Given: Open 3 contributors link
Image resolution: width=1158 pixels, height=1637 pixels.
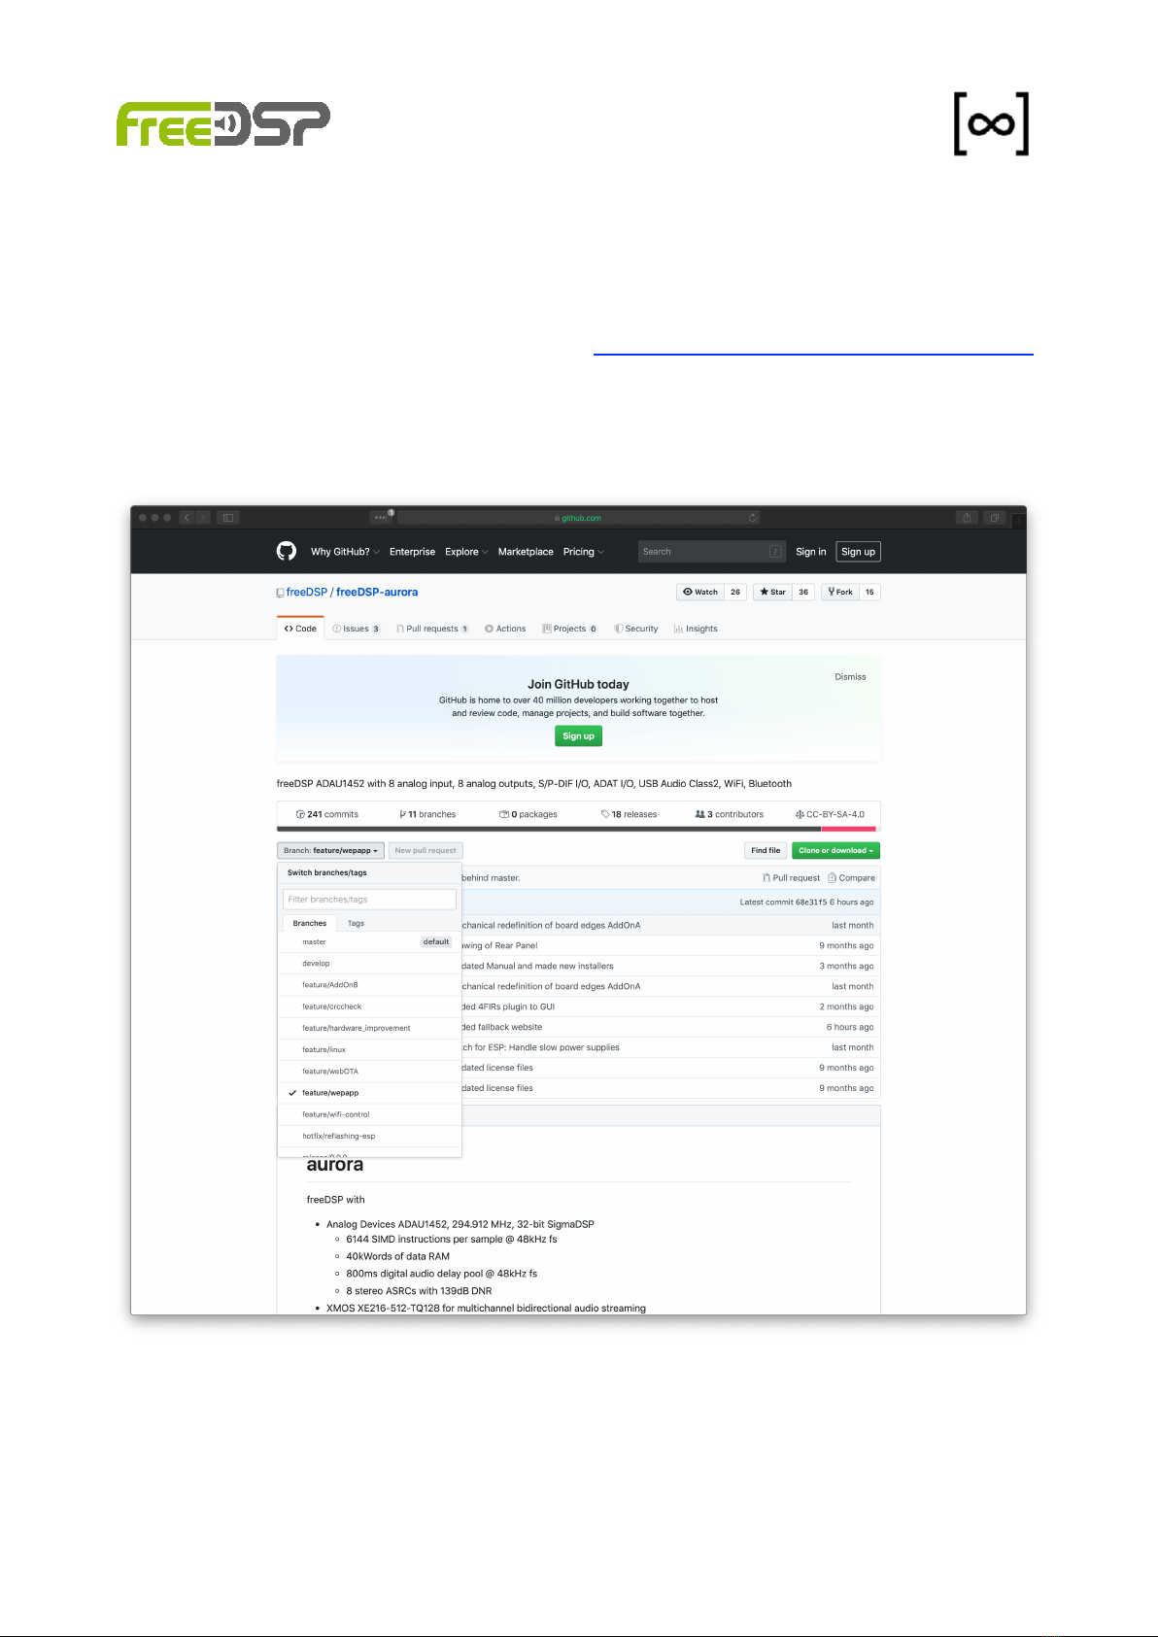Looking at the screenshot, I should 730,814.
